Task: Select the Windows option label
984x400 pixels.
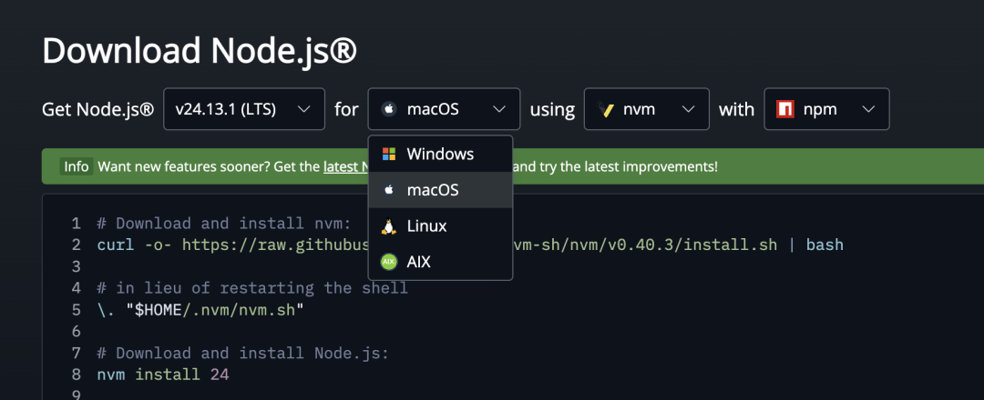Action: tap(440, 154)
